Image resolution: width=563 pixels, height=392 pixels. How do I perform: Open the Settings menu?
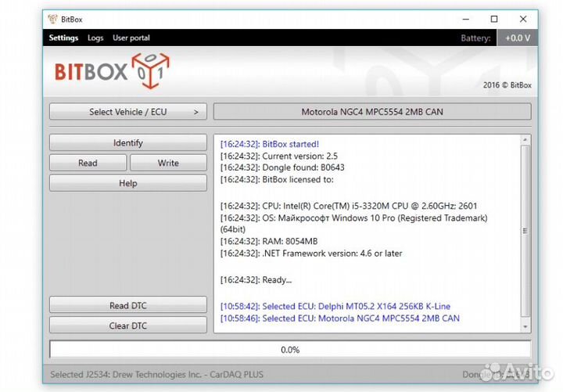click(63, 38)
